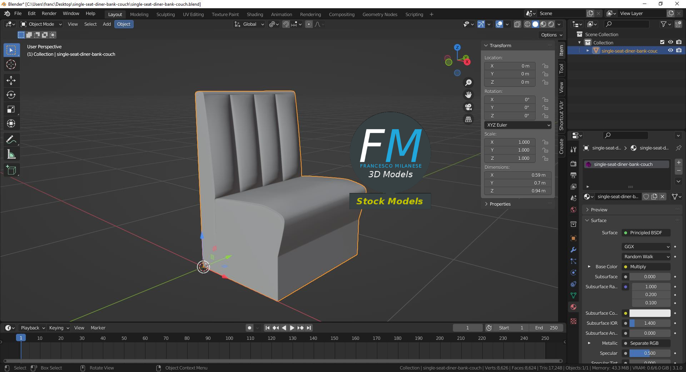The height and width of the screenshot is (372, 686).
Task: Open the Modifier properties wrench tab
Action: tap(573, 250)
